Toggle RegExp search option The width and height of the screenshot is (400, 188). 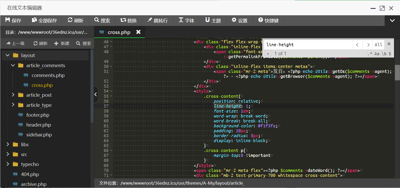pos(370,54)
